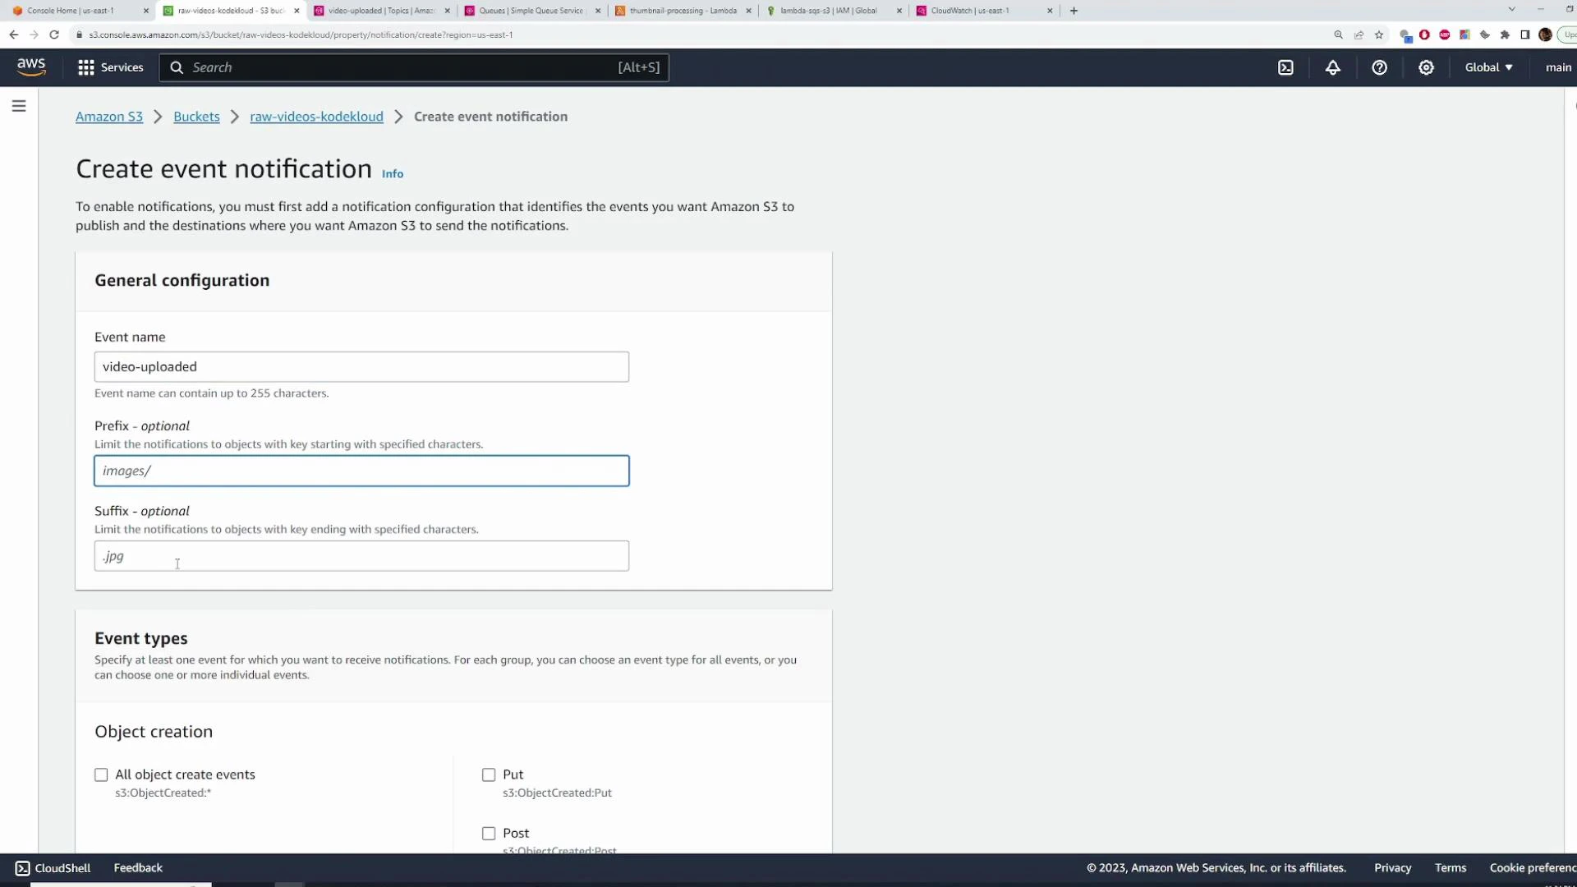The height and width of the screenshot is (887, 1577).
Task: Click the AWS logo in the top left
Action: (31, 67)
